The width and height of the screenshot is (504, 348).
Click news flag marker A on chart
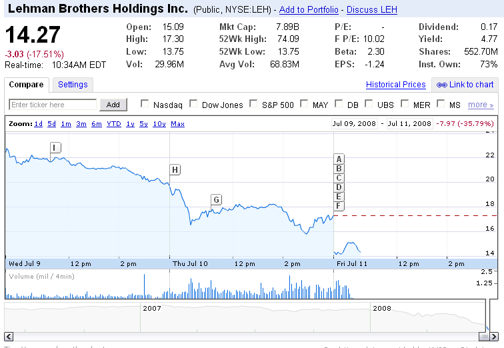coord(339,159)
